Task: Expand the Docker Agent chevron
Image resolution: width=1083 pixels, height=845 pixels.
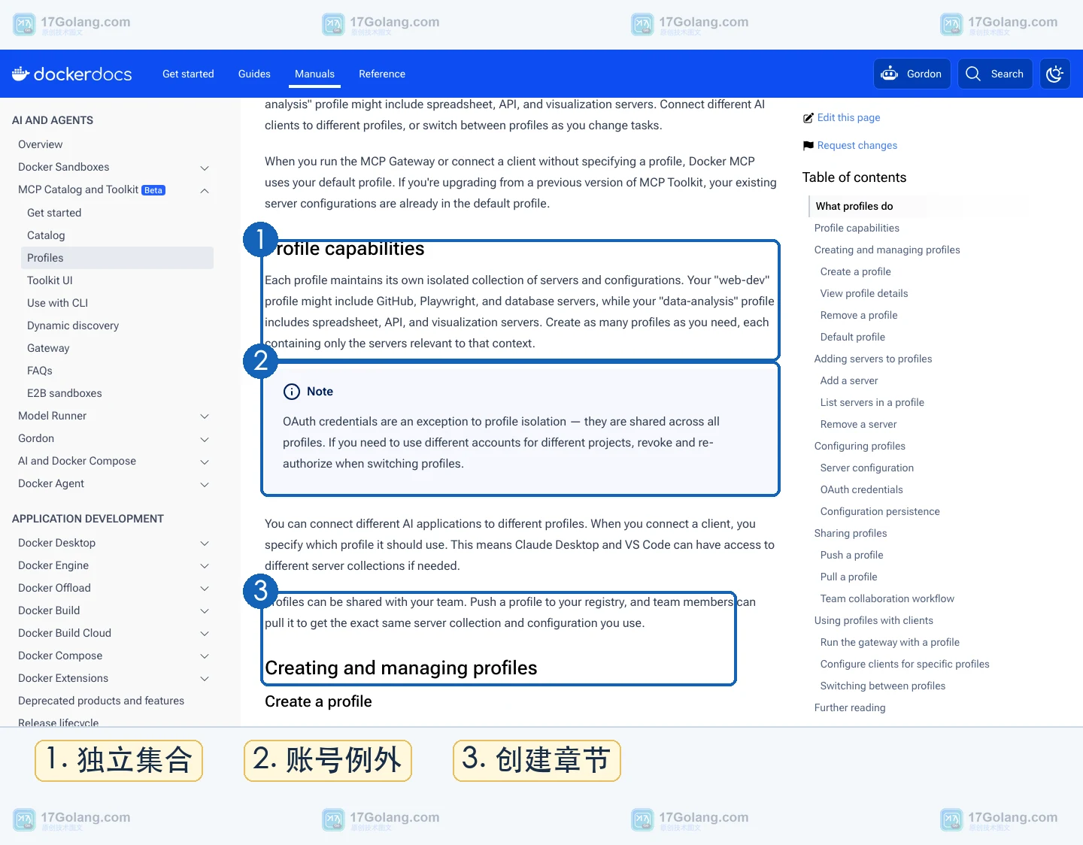Action: [x=205, y=484]
